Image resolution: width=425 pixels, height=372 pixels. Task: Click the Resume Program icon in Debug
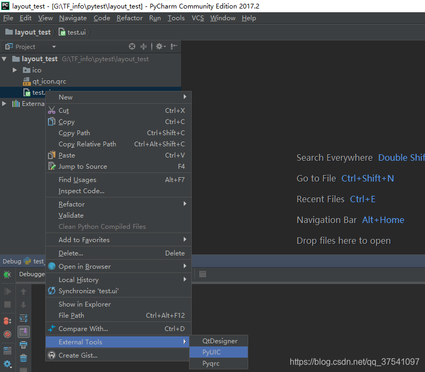click(x=7, y=292)
